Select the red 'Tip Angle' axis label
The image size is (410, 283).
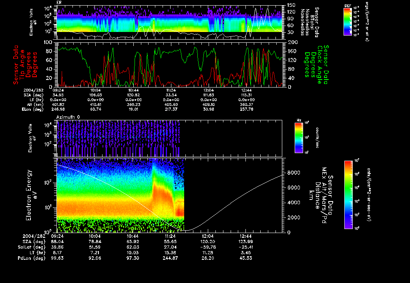(22, 64)
